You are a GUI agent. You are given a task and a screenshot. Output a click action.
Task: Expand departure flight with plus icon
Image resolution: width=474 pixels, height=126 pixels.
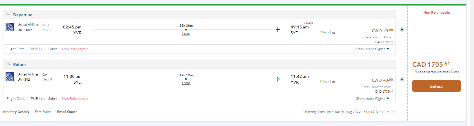402,30
